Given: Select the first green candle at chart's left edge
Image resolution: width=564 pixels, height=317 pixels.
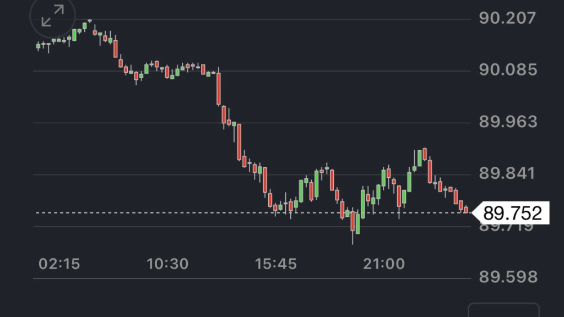Looking at the screenshot, I should 38,46.
